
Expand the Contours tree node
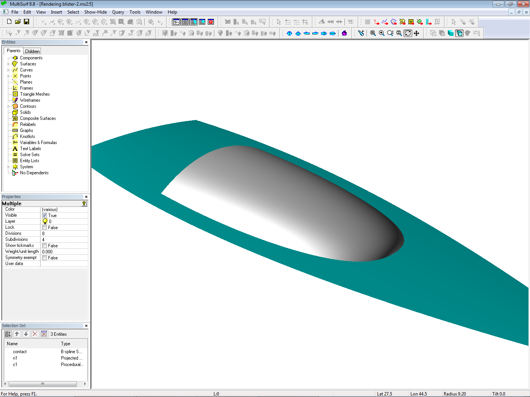point(9,106)
